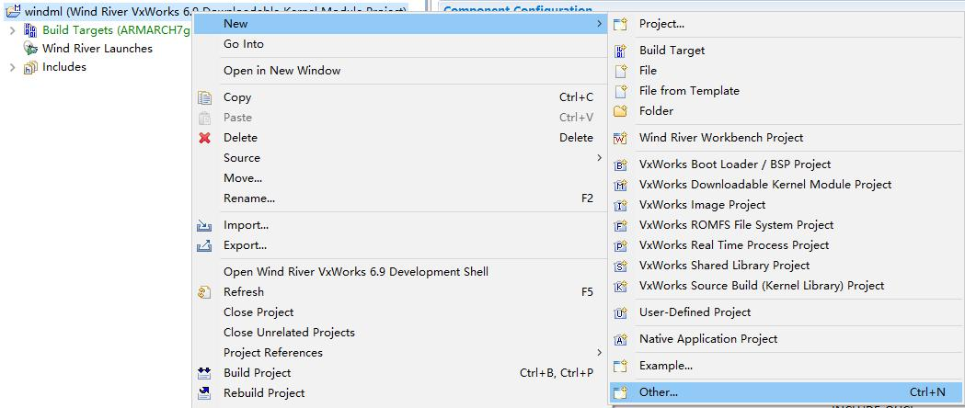Click the Wind River Workbench Project icon

[620, 138]
